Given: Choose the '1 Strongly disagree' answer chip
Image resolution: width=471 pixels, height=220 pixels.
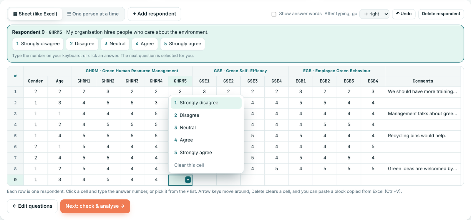Looking at the screenshot, I should click(x=38, y=44).
